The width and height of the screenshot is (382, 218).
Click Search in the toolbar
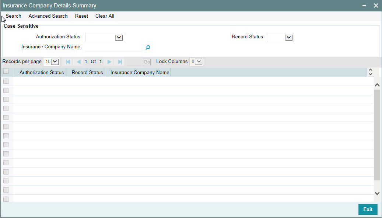(x=13, y=16)
